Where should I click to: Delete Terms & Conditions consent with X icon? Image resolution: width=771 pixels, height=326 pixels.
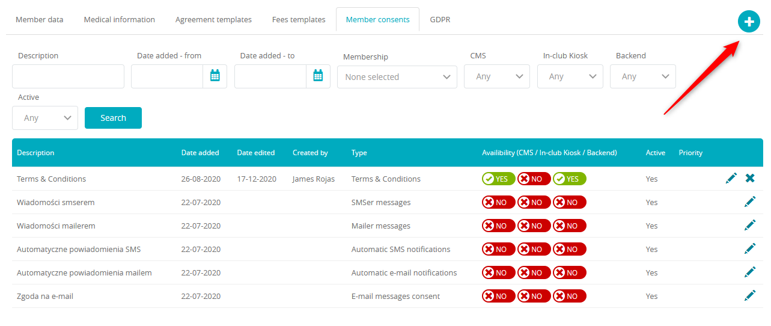pyautogui.click(x=750, y=179)
